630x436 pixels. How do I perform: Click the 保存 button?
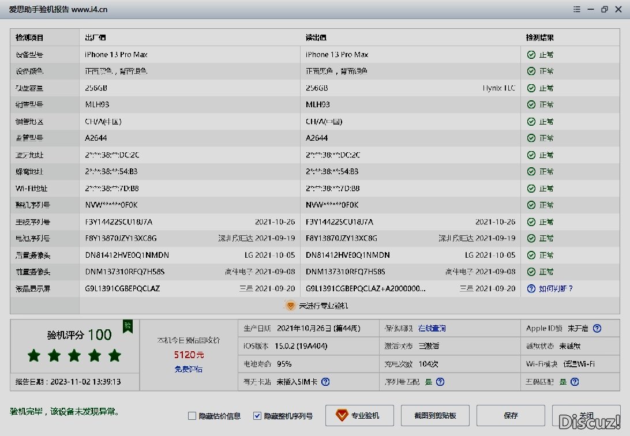click(x=511, y=415)
